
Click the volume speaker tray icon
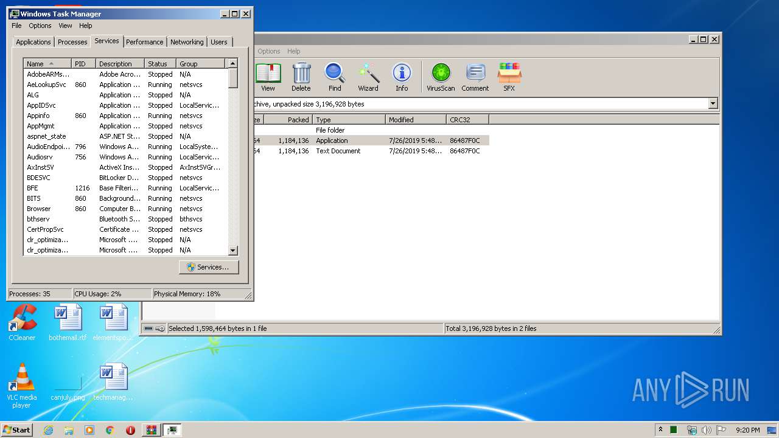point(706,430)
